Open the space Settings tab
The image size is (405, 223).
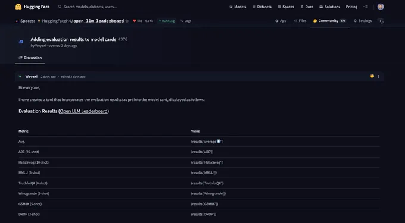(x=362, y=21)
